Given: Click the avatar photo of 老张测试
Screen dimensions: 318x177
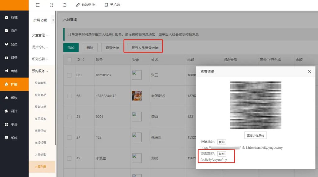Looking at the screenshot, I should [137, 96].
